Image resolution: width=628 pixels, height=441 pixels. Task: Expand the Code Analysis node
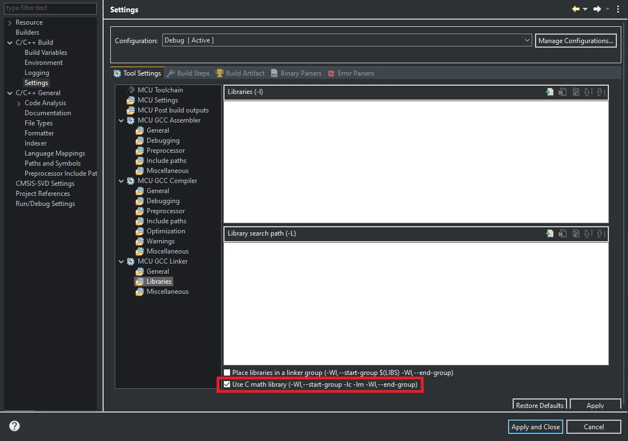[19, 104]
